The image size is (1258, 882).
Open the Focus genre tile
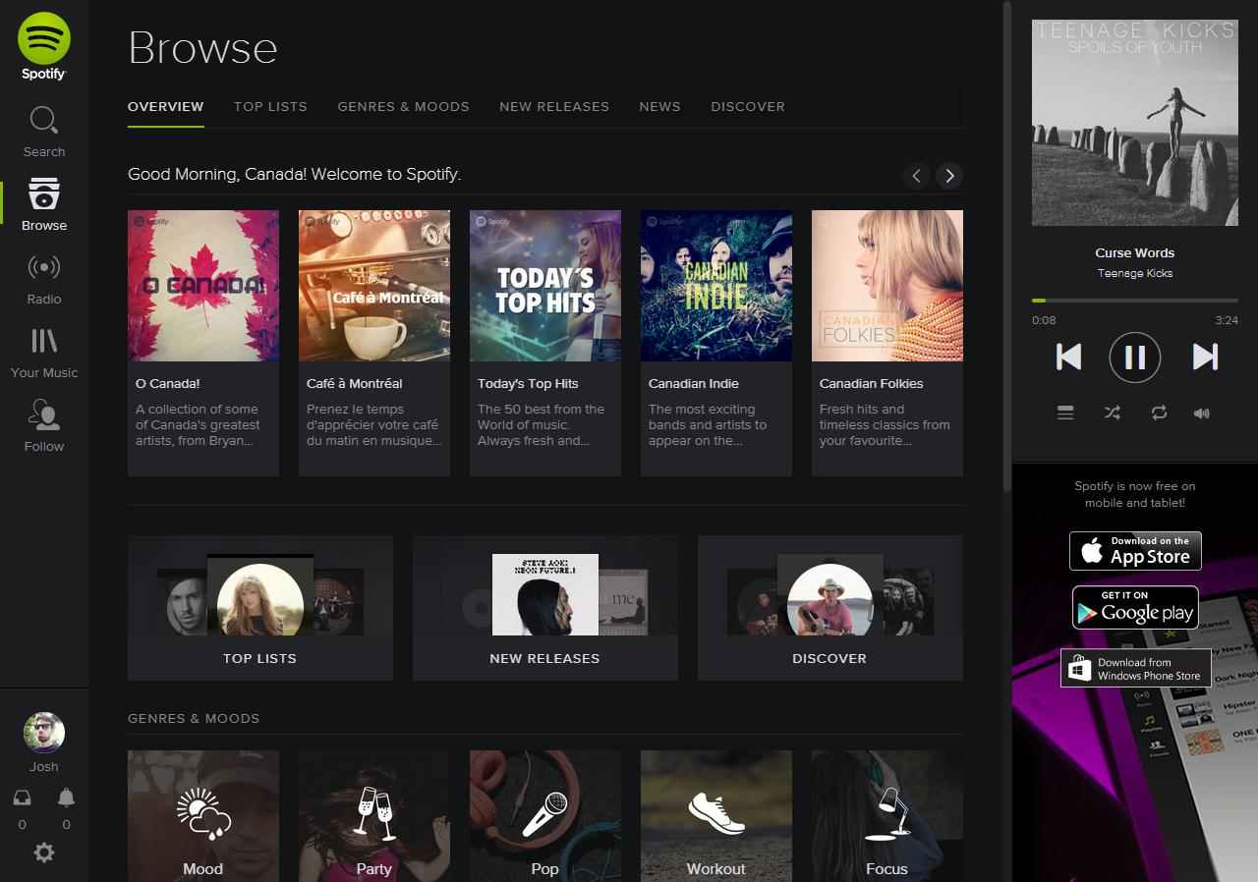pyautogui.click(x=887, y=816)
